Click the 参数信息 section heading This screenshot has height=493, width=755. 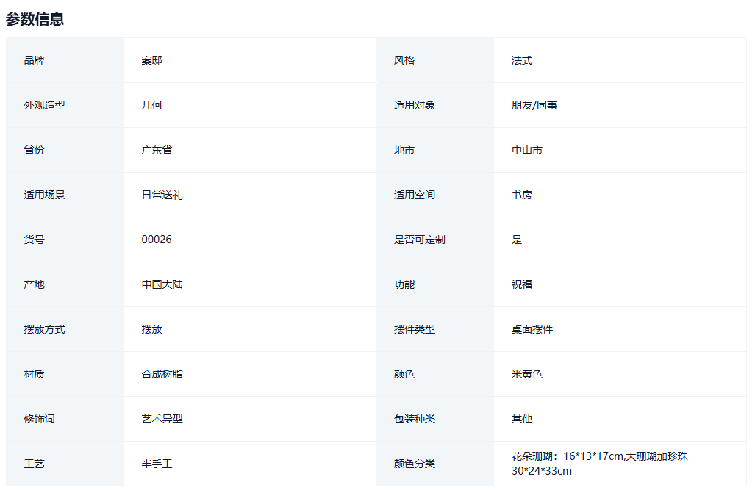(35, 20)
